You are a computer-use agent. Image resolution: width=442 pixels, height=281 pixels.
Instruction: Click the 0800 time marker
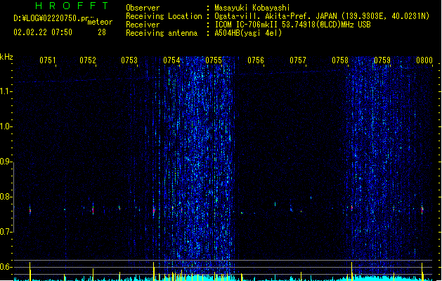(424, 60)
